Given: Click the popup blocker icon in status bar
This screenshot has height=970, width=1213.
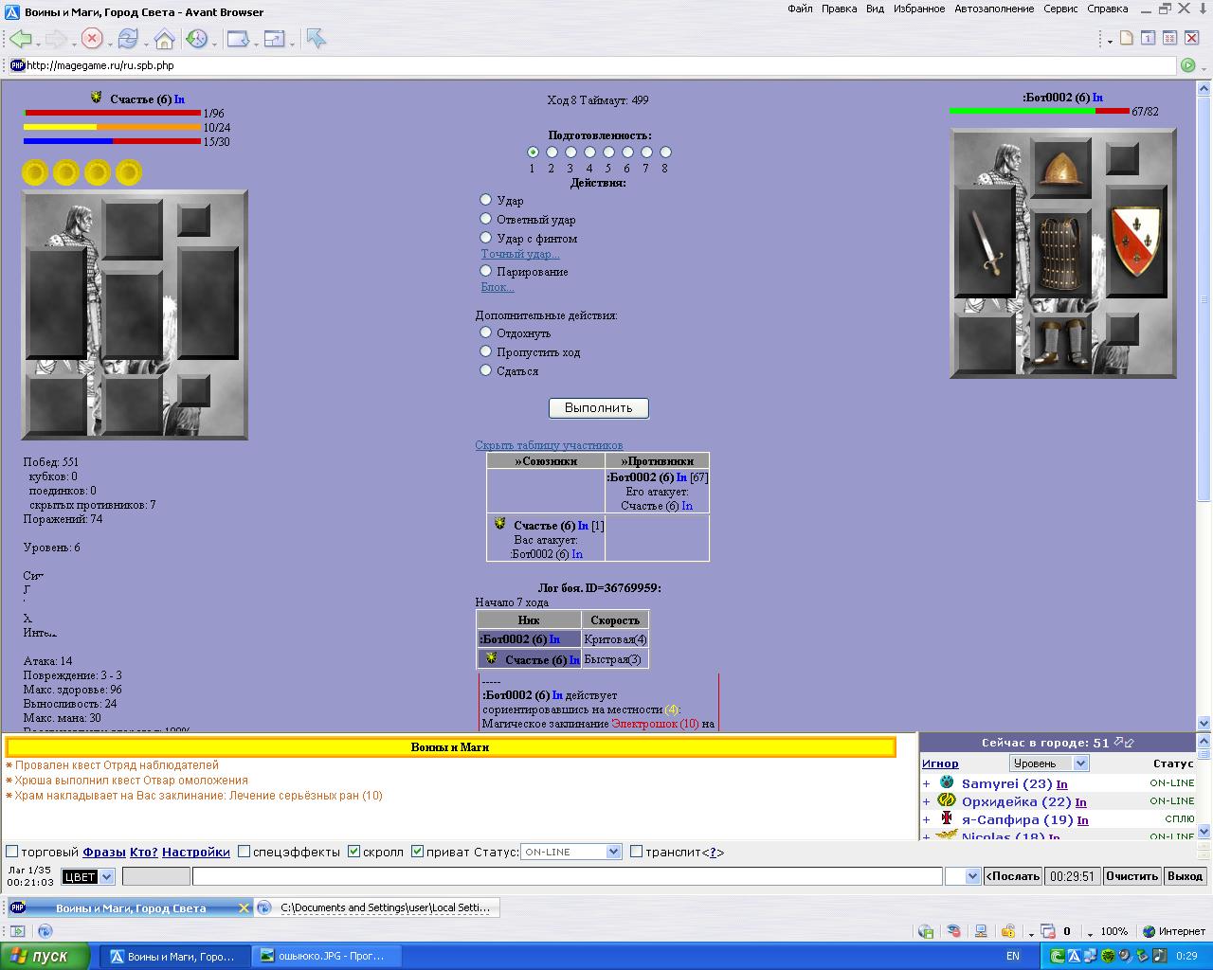Looking at the screenshot, I should coord(1047,931).
